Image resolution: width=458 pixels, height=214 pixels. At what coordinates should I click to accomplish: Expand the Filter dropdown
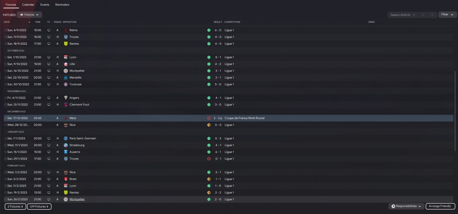pos(448,15)
